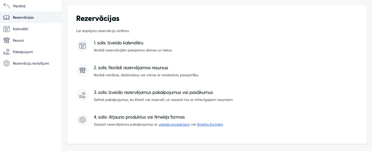Screen dimensions: 372x151
Task: Click "1. solis: Izveido kalendāru" heading
Action: pos(119,43)
